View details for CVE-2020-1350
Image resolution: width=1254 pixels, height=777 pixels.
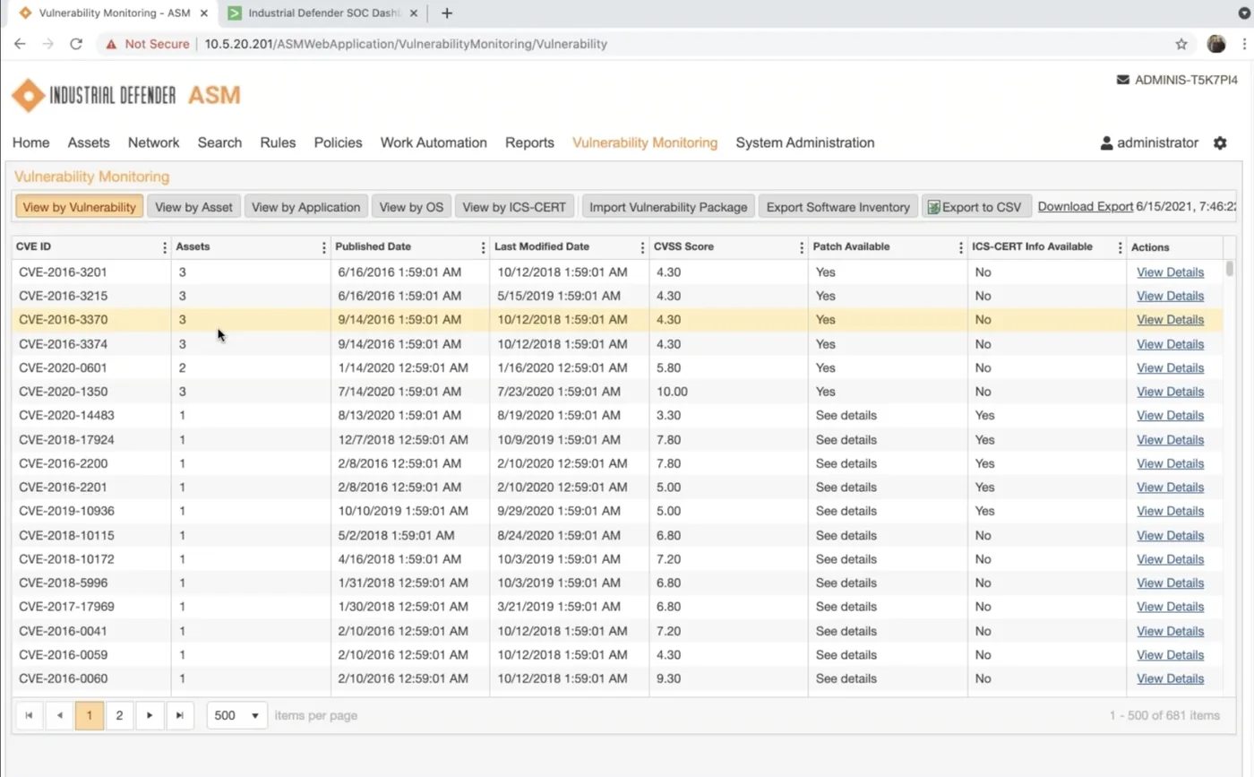coord(1170,392)
